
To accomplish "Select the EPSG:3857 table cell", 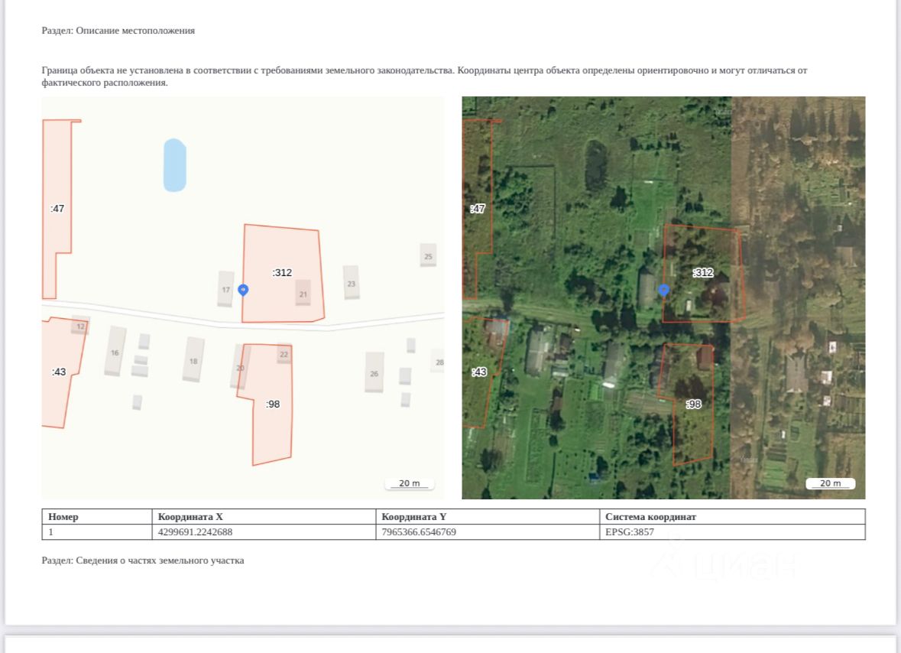I will [x=732, y=532].
